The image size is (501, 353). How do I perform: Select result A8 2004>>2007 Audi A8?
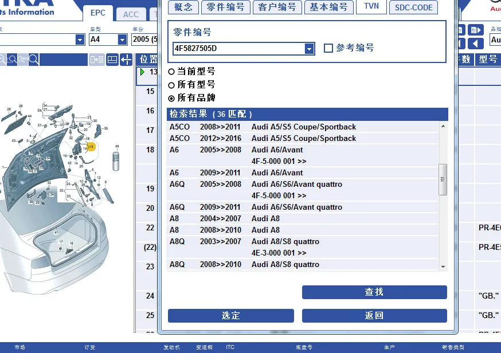click(302, 218)
